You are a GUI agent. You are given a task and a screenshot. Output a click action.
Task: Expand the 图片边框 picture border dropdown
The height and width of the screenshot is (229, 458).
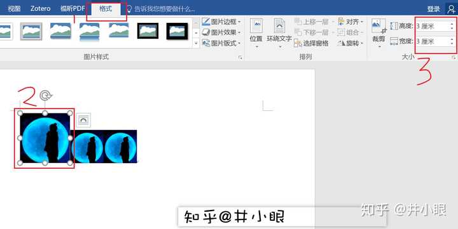click(239, 22)
